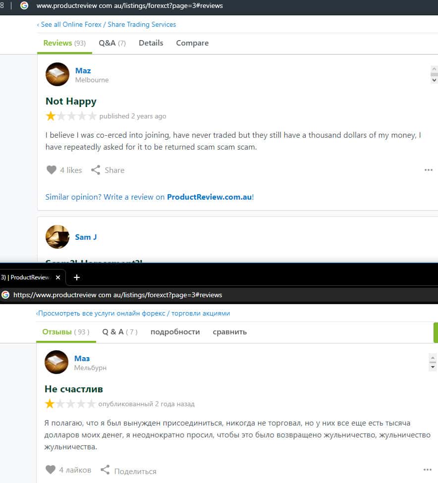The width and height of the screenshot is (438, 483).
Task: Click Melbourne location text
Action: pos(92,80)
